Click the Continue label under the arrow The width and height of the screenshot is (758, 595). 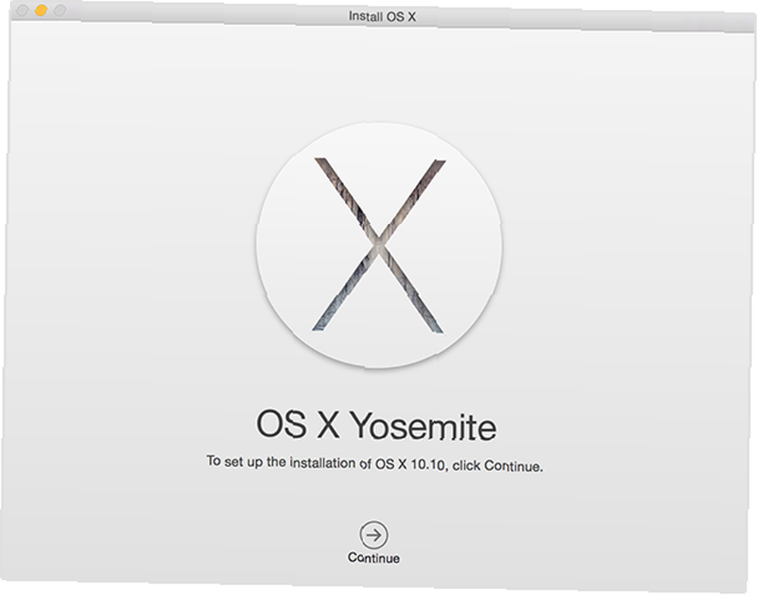374,558
